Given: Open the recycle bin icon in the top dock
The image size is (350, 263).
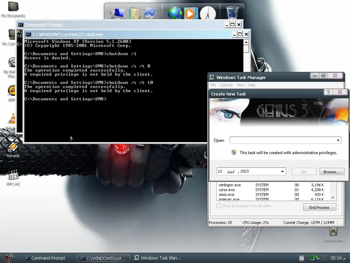Looking at the screenshot, I should (232, 13).
